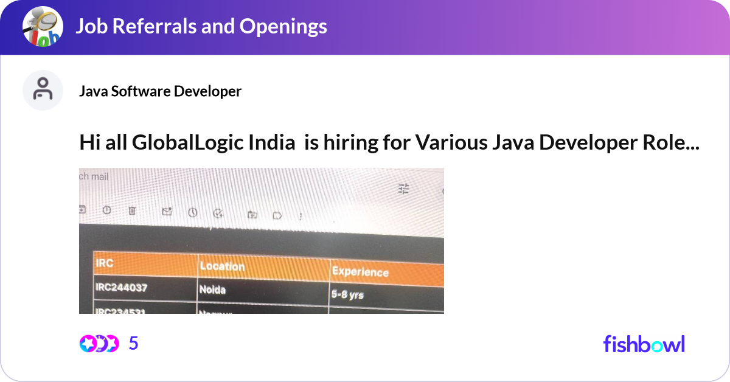The width and height of the screenshot is (730, 382).
Task: Select the star reaction emoji
Action: tap(87, 343)
